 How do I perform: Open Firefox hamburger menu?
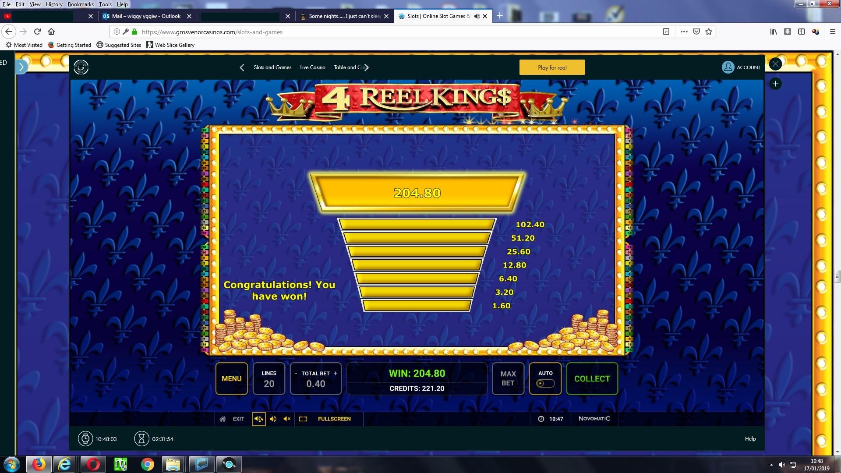[832, 32]
